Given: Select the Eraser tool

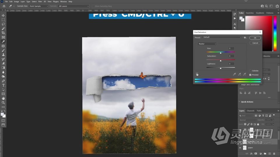Looking at the screenshot, I should [3, 63].
